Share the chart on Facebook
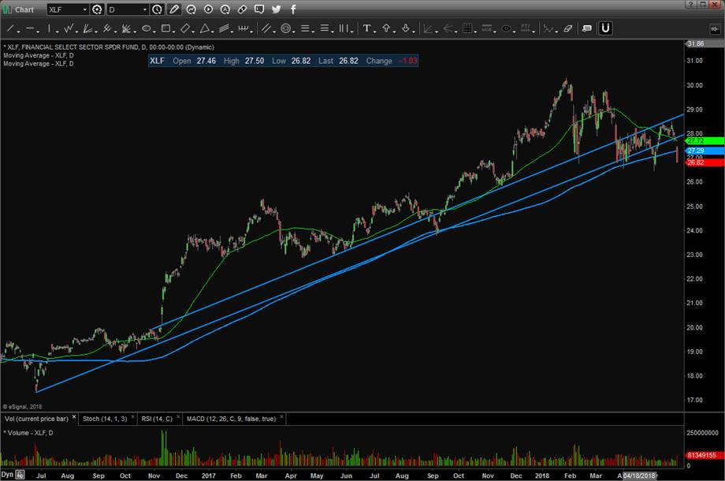 pos(293,9)
